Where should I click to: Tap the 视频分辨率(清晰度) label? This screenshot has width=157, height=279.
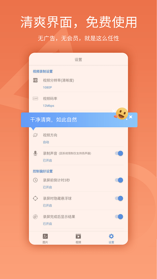[x=58, y=81]
